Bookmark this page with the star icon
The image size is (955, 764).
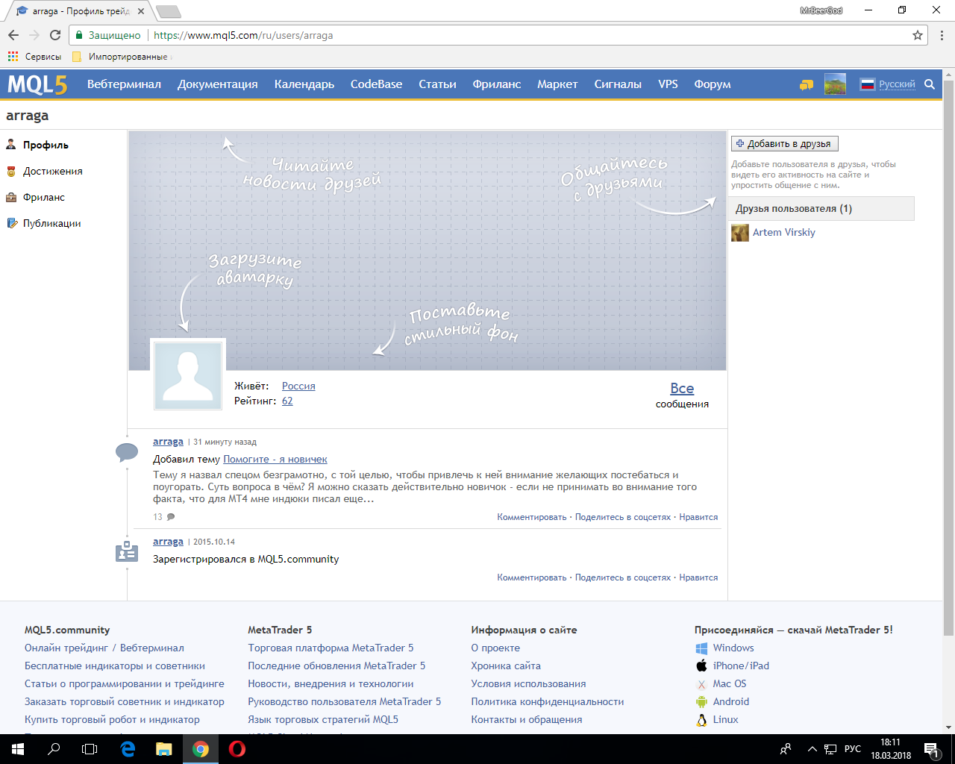[918, 35]
